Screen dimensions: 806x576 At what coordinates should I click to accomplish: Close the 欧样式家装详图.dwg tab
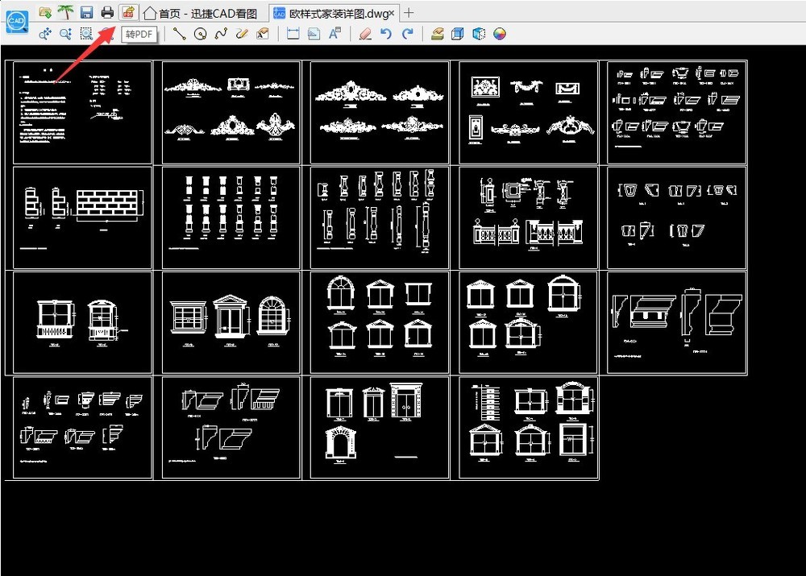tap(392, 13)
